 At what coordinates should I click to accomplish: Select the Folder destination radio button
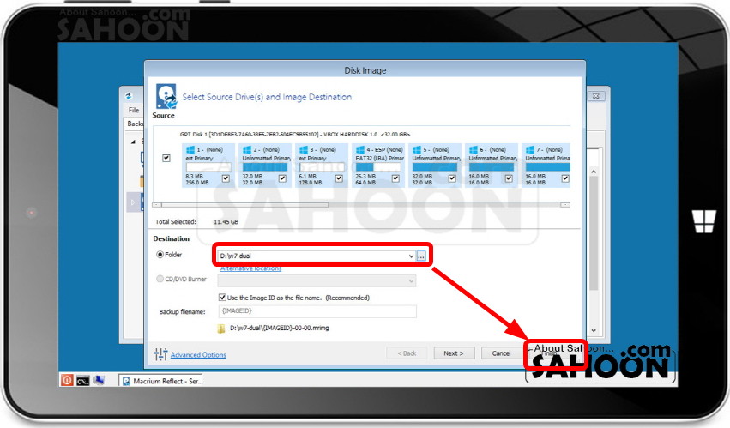click(x=160, y=254)
